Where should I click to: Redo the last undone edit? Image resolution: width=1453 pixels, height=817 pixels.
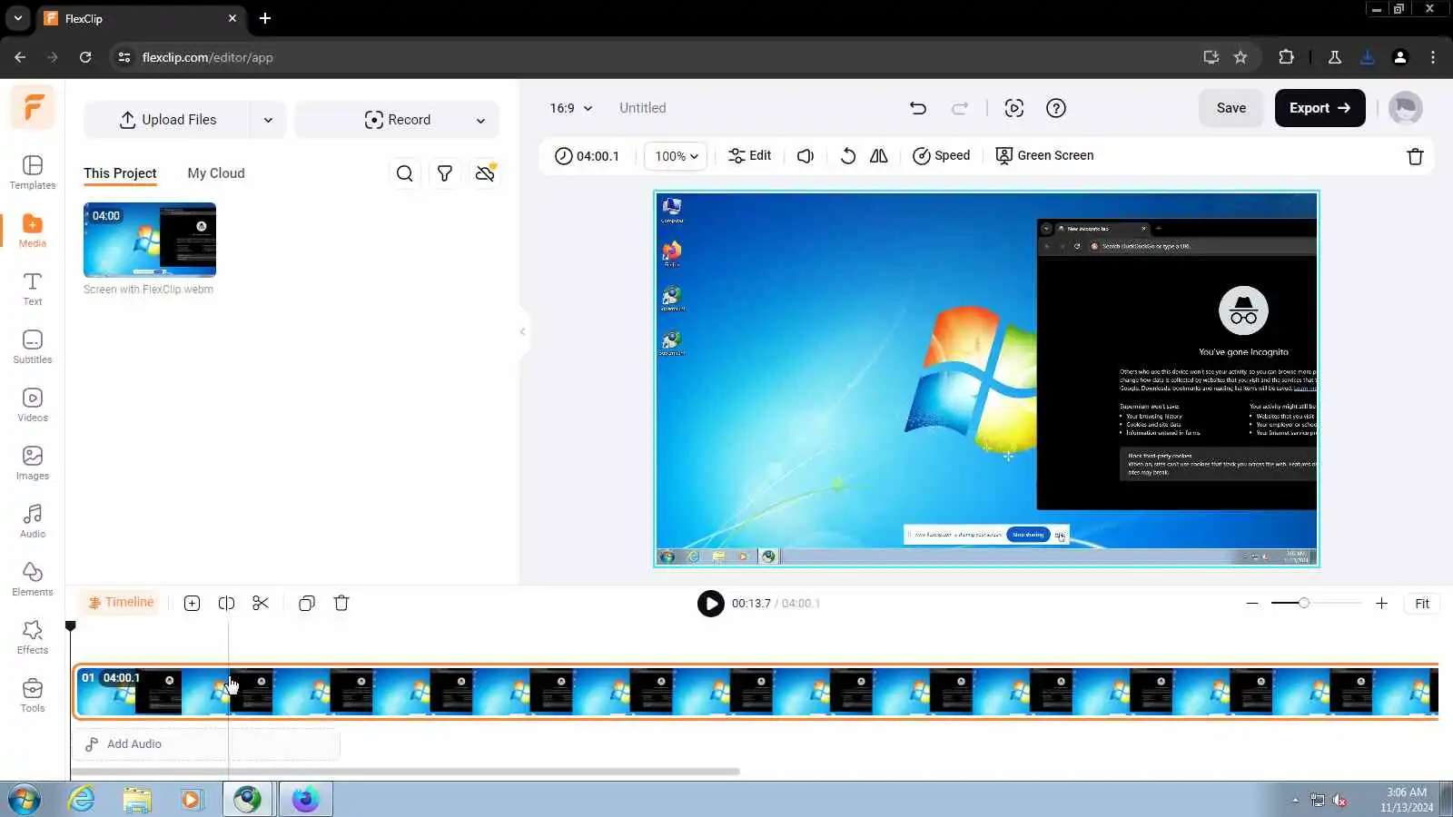pos(960,108)
